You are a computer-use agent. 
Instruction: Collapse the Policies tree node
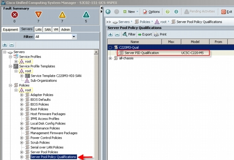(10, 85)
